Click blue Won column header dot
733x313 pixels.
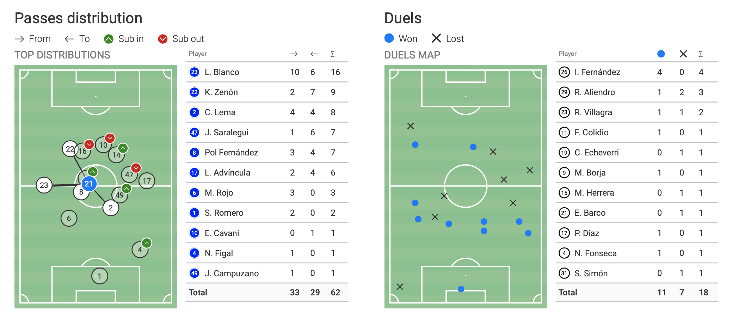pos(661,54)
